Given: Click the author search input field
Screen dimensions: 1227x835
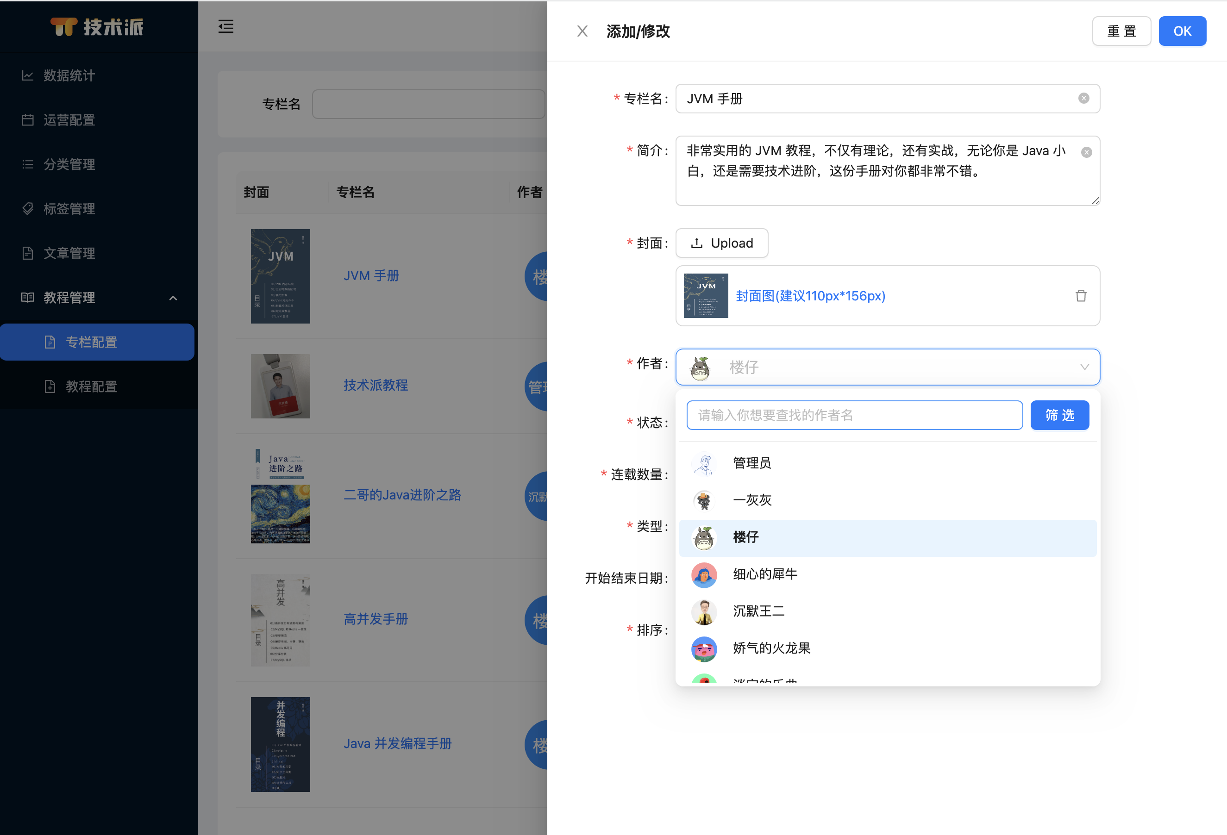Looking at the screenshot, I should tap(854, 415).
